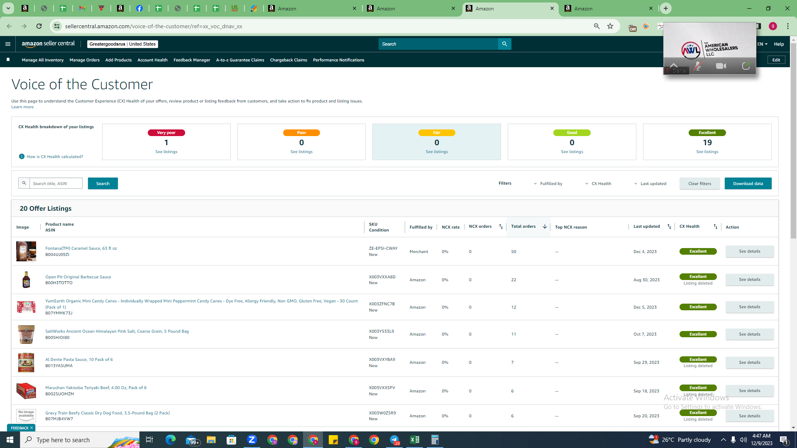Click the Search button beside title field
Viewport: 797px width, 448px height.
(103, 183)
